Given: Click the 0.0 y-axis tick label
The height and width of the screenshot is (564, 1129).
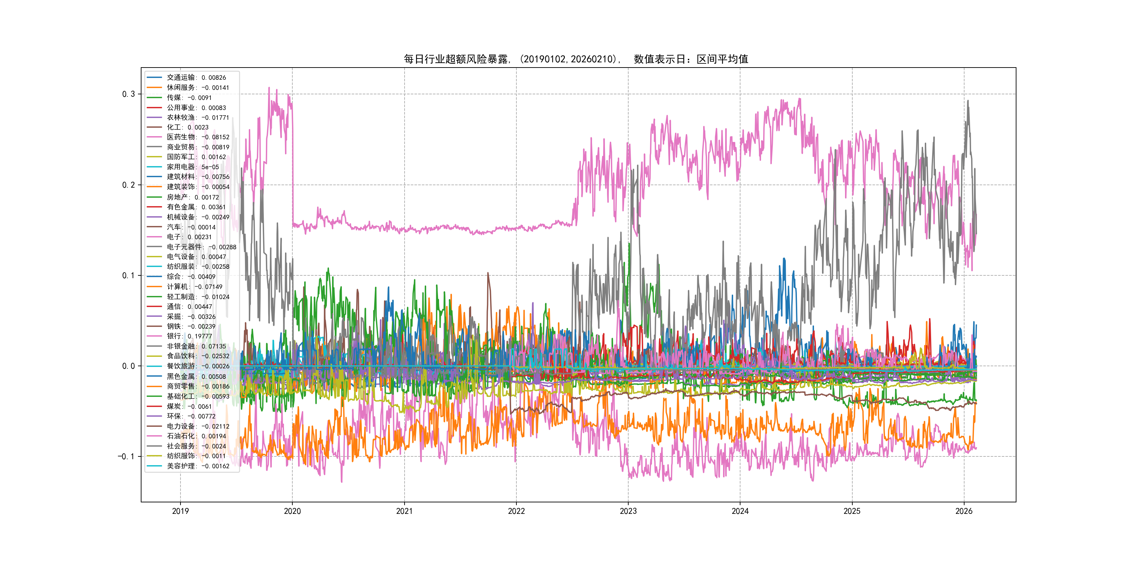Looking at the screenshot, I should click(x=128, y=366).
